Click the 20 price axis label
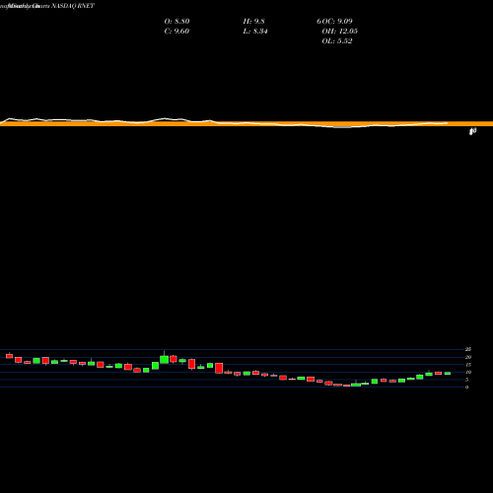The height and width of the screenshot is (493, 493). pos(468,357)
